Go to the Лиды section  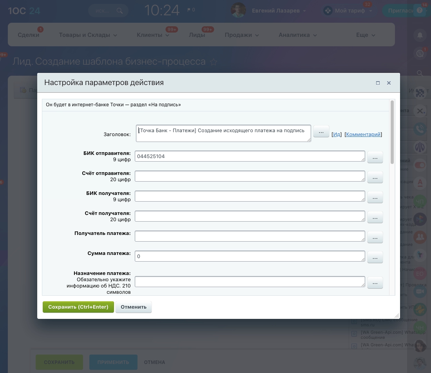(x=197, y=35)
